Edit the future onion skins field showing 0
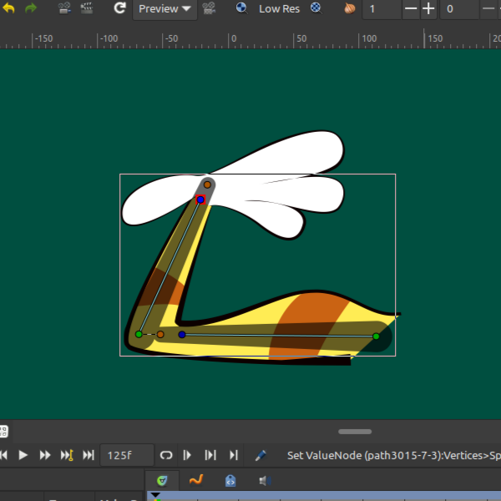This screenshot has height=501, width=501. pyautogui.click(x=459, y=9)
